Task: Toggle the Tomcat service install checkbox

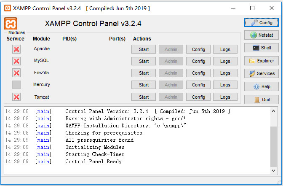Action: click(16, 97)
